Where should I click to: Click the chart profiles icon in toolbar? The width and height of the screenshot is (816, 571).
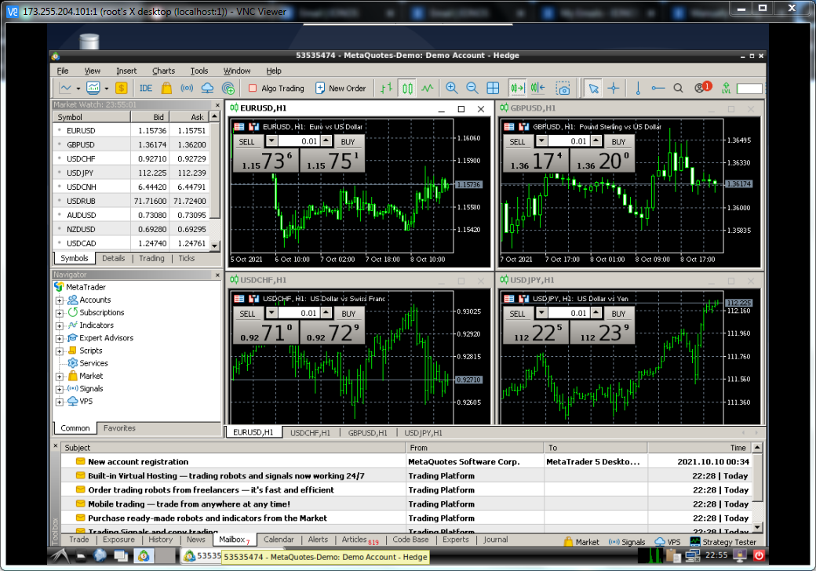93,89
